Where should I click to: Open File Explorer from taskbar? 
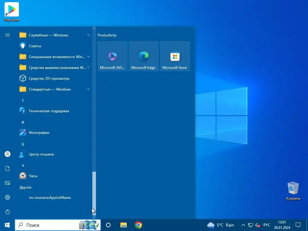click(124, 225)
